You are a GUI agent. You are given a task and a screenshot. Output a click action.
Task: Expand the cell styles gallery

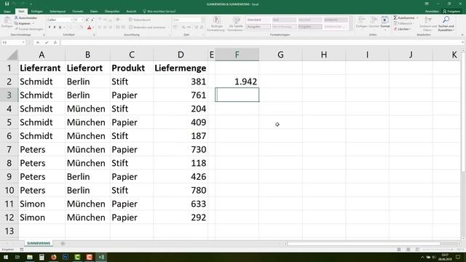[x=351, y=28]
